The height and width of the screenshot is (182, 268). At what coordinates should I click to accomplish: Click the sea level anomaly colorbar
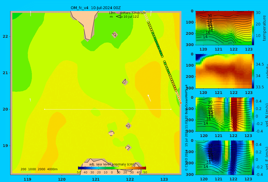tap(112, 168)
